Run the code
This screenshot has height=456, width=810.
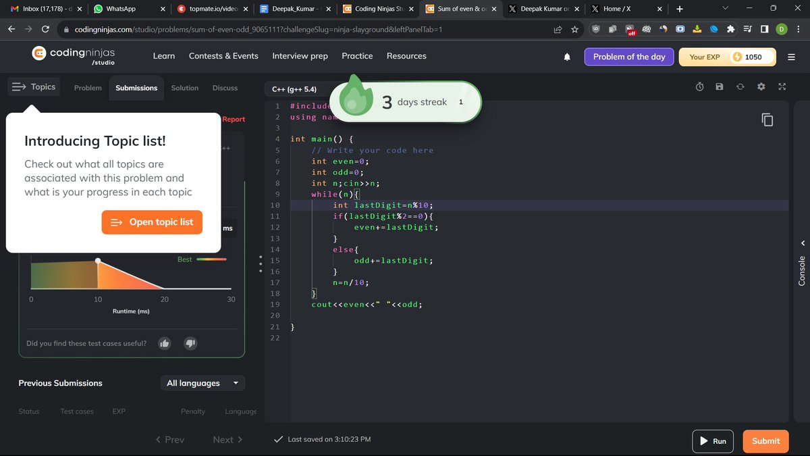(713, 441)
